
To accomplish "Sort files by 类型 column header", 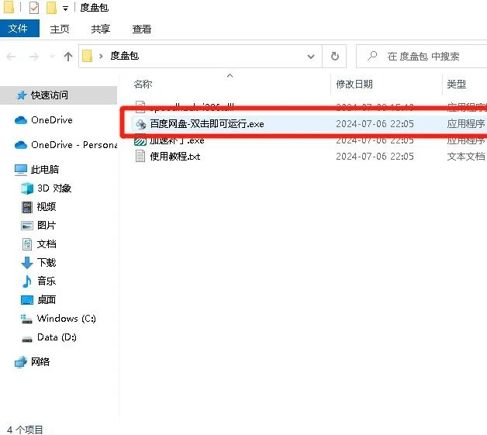I will [x=456, y=85].
